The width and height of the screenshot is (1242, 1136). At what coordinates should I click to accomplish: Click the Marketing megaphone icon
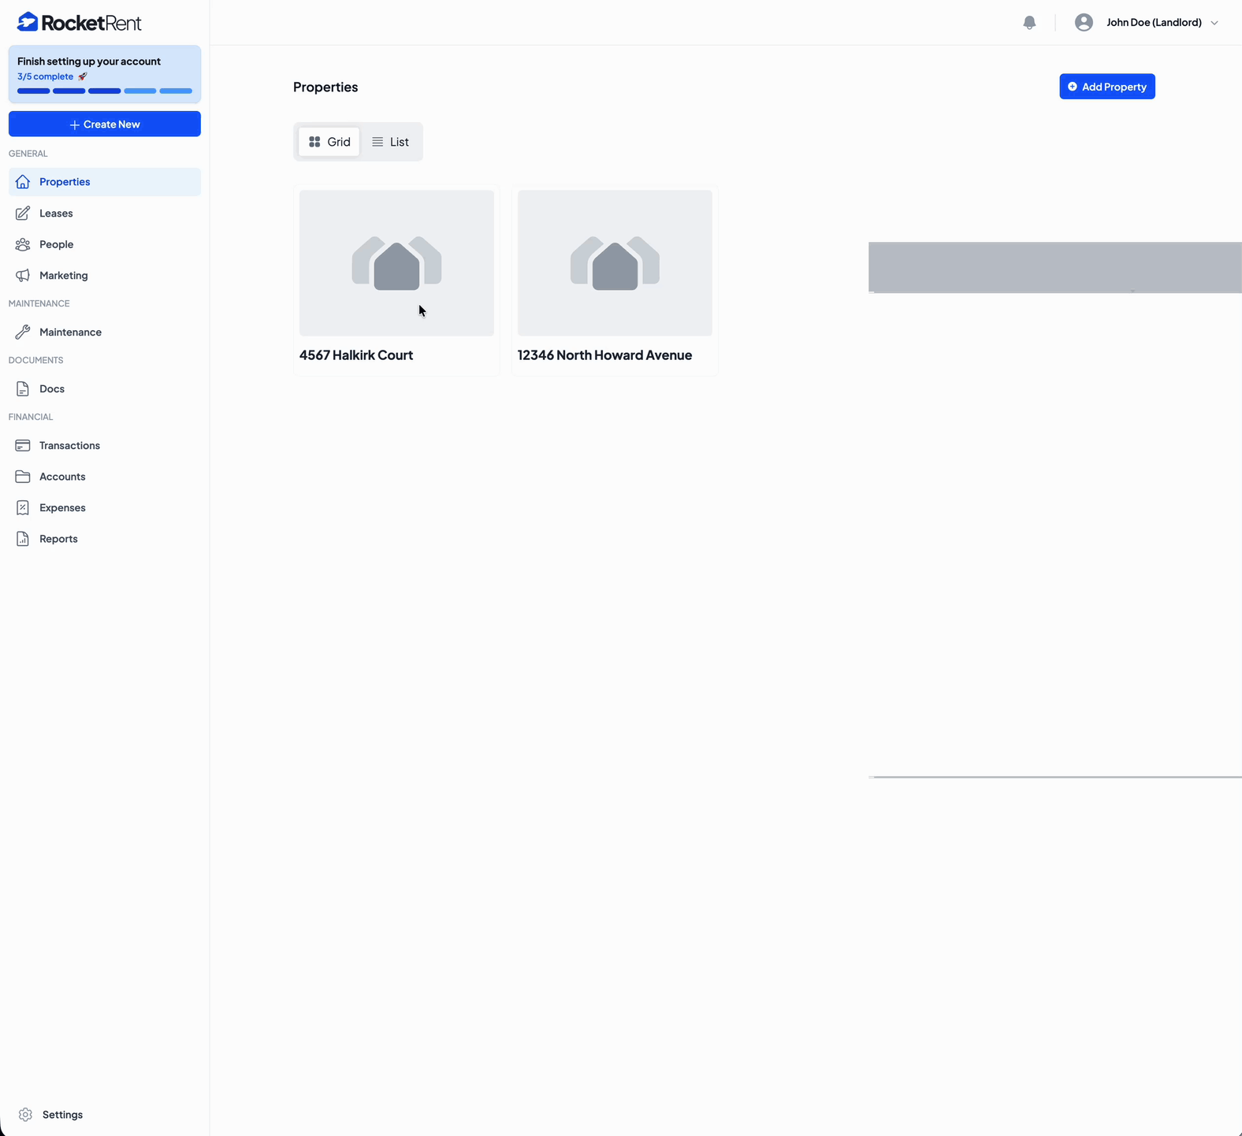23,276
